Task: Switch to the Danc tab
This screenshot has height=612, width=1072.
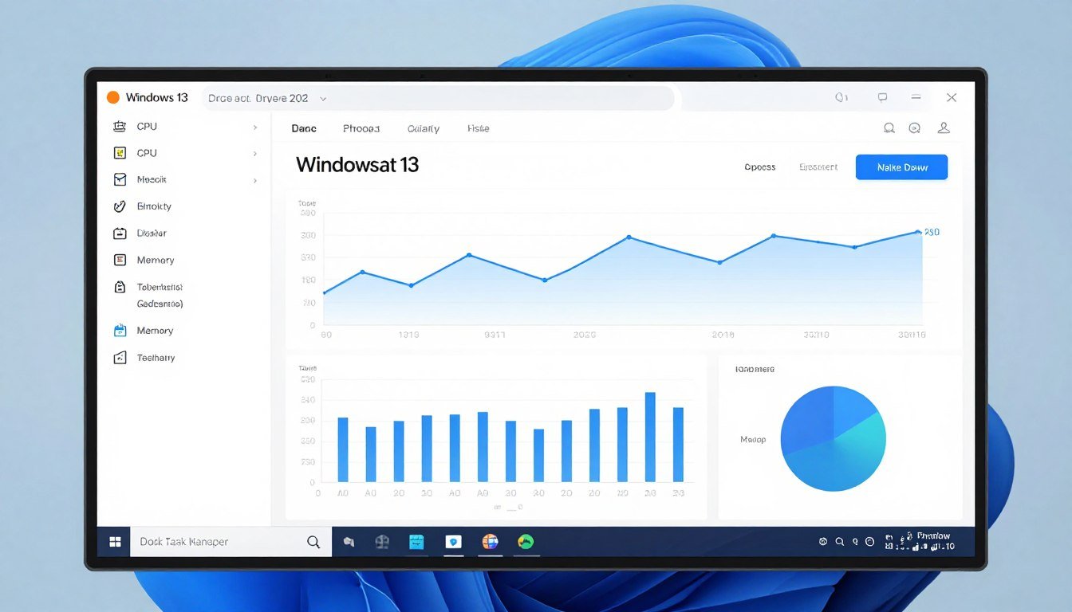Action: [x=303, y=127]
